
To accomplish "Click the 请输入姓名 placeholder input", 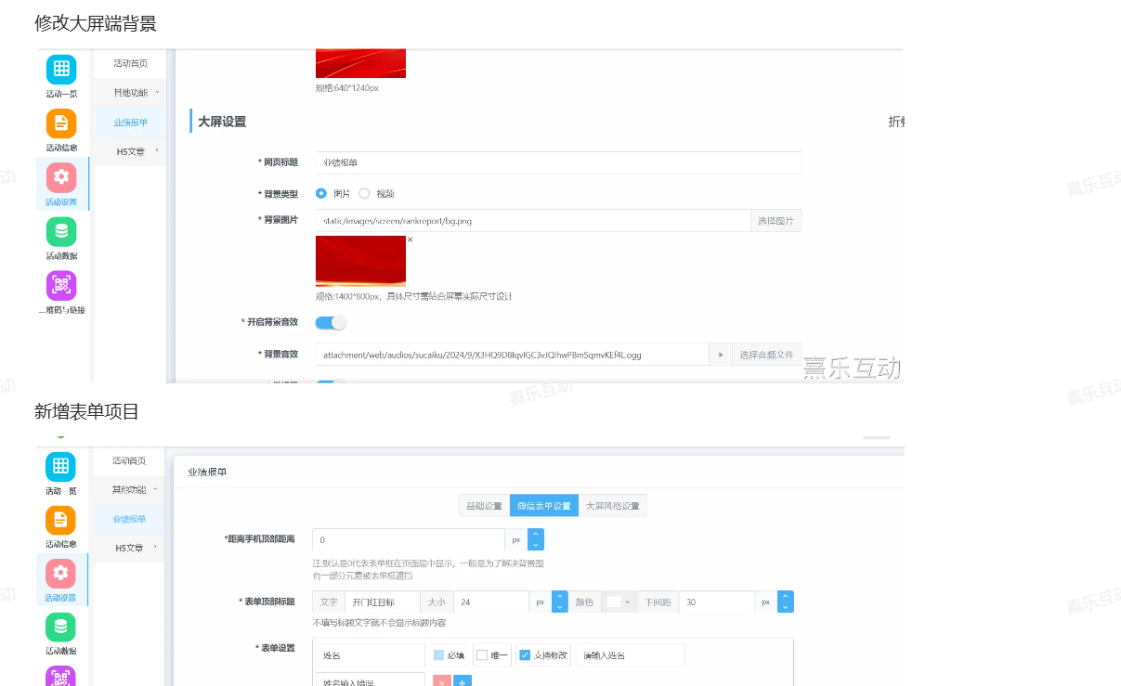I will pyautogui.click(x=630, y=655).
